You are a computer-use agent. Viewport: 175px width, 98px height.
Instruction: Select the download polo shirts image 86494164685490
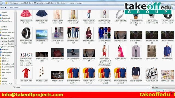pos(73,73)
